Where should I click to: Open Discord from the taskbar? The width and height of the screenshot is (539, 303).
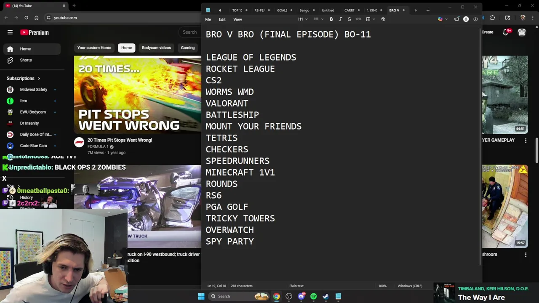click(301, 296)
